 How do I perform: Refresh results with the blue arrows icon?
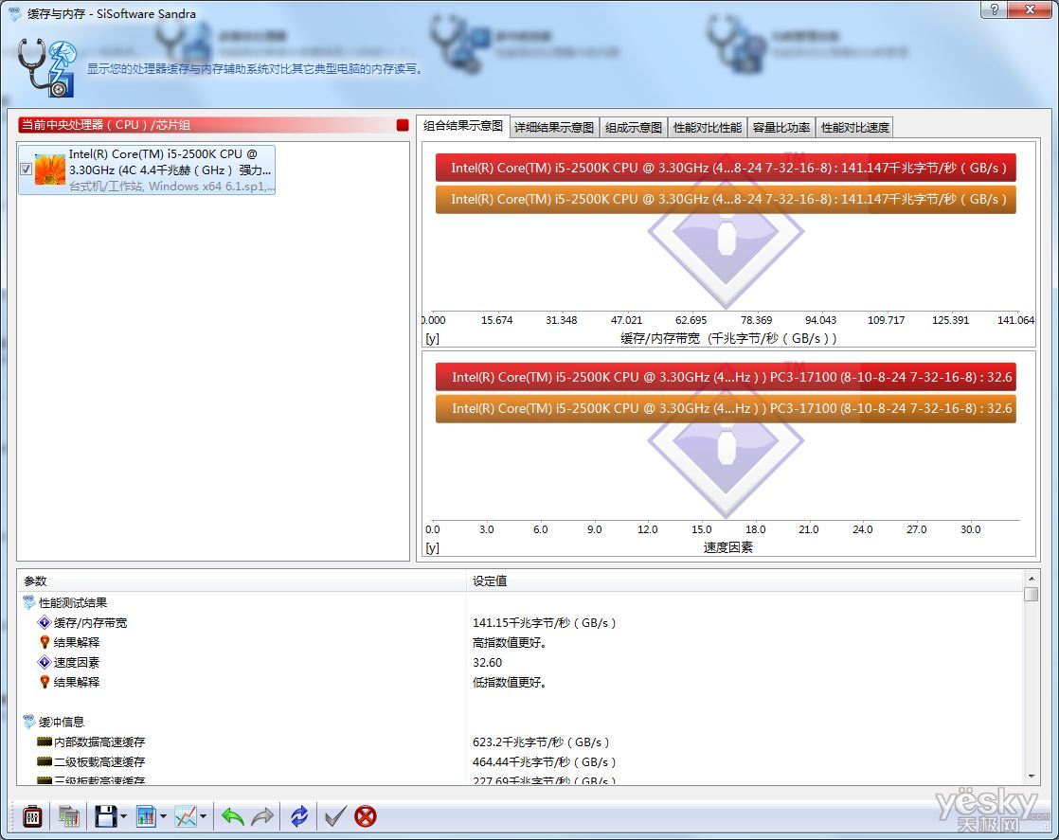click(299, 816)
